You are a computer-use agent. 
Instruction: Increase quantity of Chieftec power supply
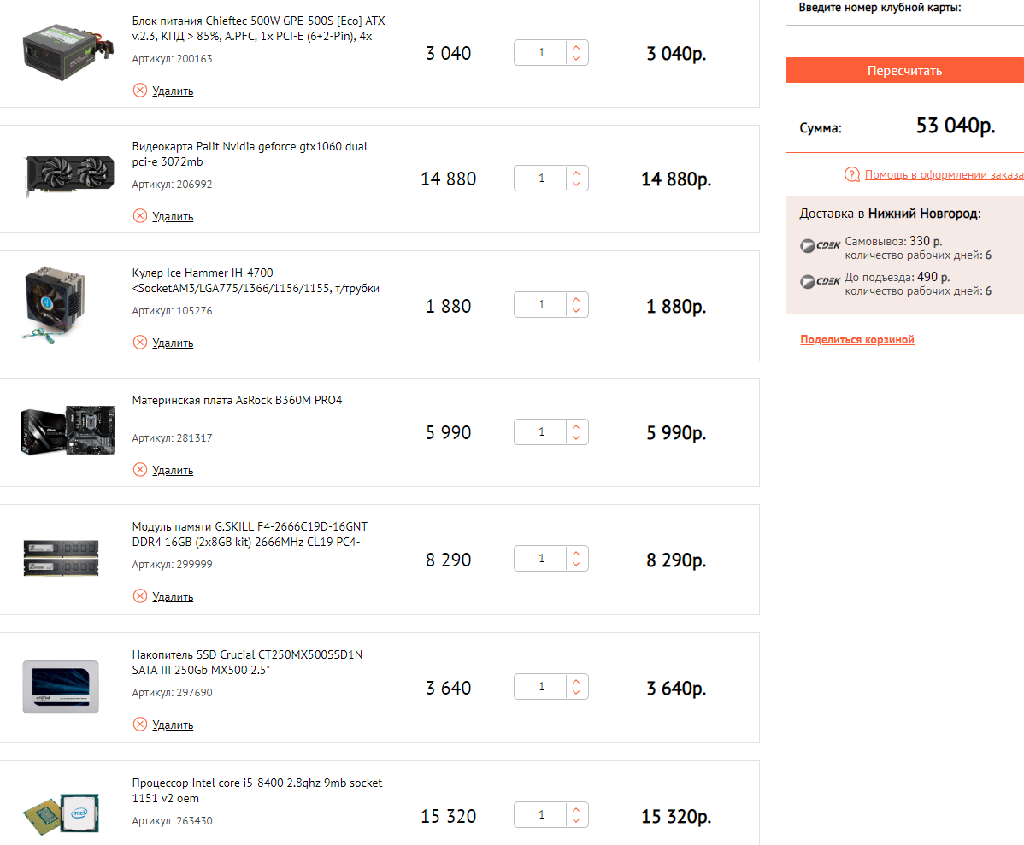pyautogui.click(x=576, y=48)
